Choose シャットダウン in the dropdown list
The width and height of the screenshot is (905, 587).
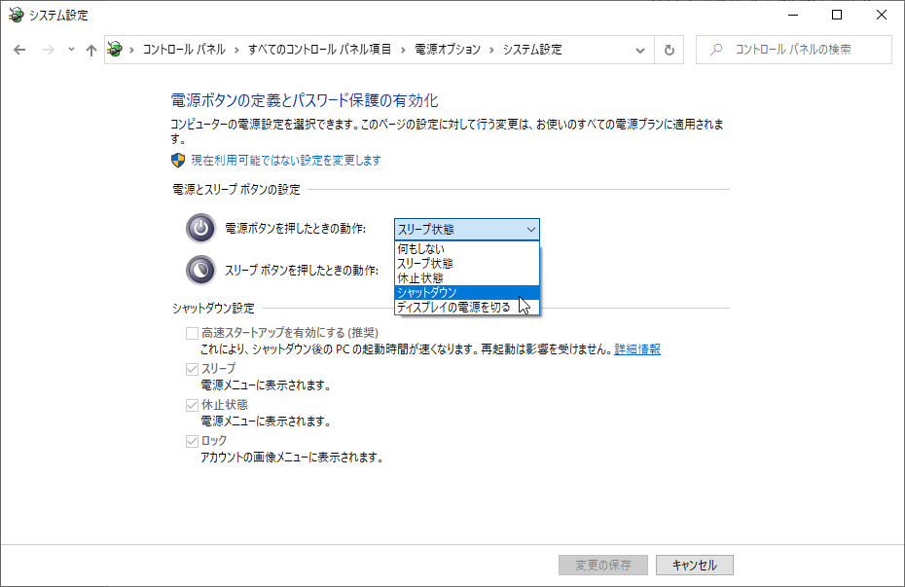tap(467, 293)
